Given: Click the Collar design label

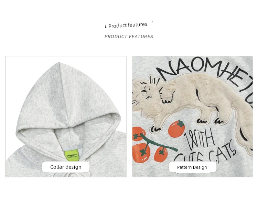Looking at the screenshot, I should pos(66,167).
